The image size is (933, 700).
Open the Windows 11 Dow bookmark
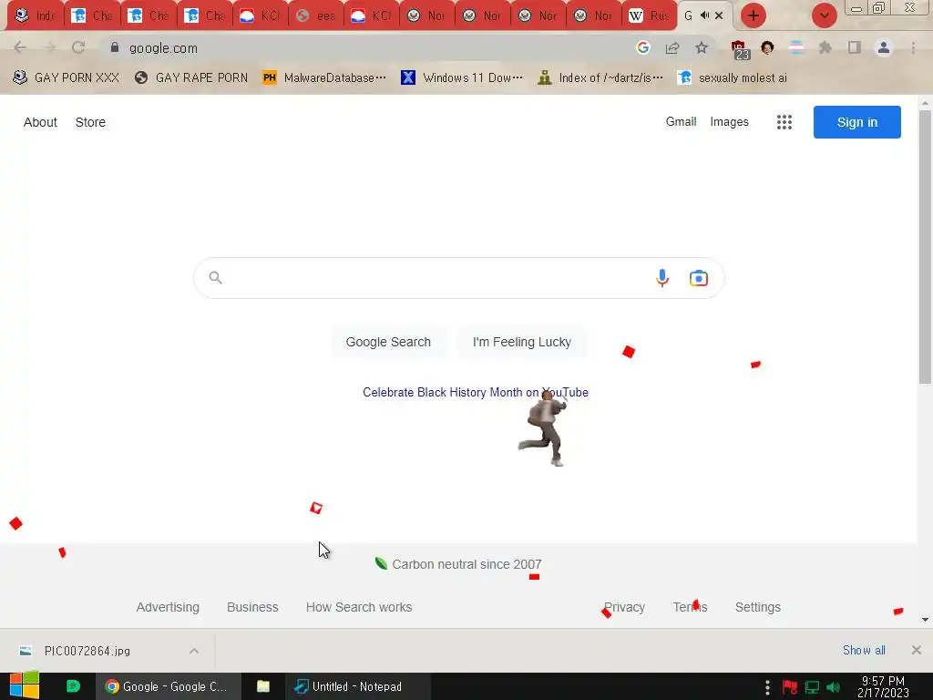click(462, 77)
